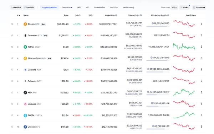Open Tether 7-day sparkline chart
Viewport: 214px width, 134px height.
coord(184,47)
